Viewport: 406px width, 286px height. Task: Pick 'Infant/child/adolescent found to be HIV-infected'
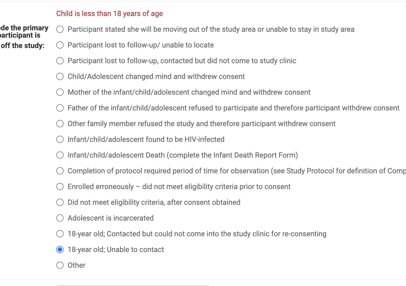click(60, 139)
